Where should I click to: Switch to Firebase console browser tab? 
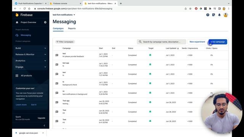tap(65, 3)
